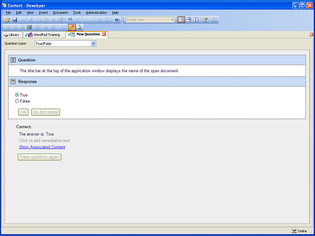Image resolution: width=315 pixels, height=236 pixels.
Task: Open the Document menu
Action: point(60,13)
